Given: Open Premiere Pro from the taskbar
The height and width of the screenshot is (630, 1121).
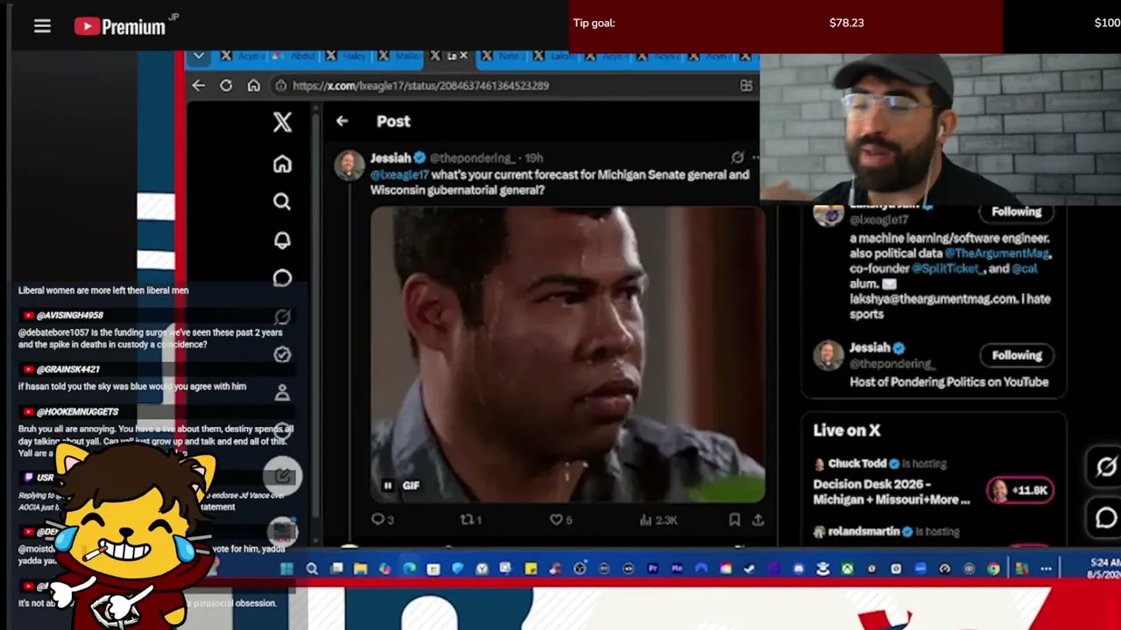Looking at the screenshot, I should 652,569.
